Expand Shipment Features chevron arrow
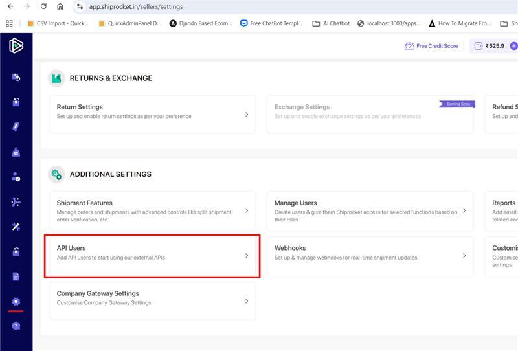The width and height of the screenshot is (518, 351). click(x=247, y=210)
